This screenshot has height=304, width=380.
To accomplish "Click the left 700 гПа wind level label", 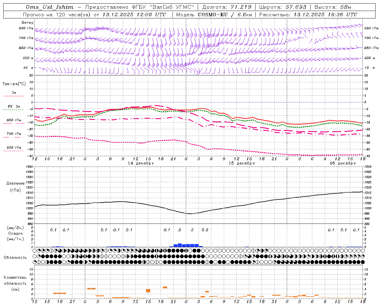I will pos(26,38).
